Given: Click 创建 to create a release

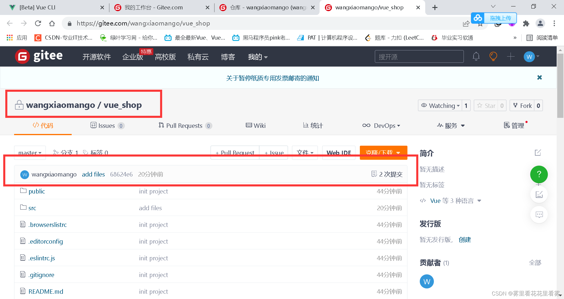Looking at the screenshot, I should 465,240.
